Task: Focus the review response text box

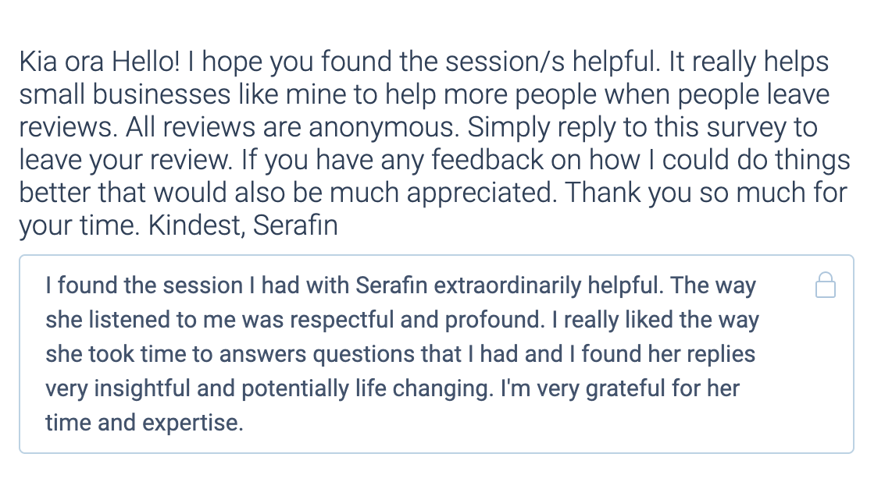Action: click(x=437, y=354)
